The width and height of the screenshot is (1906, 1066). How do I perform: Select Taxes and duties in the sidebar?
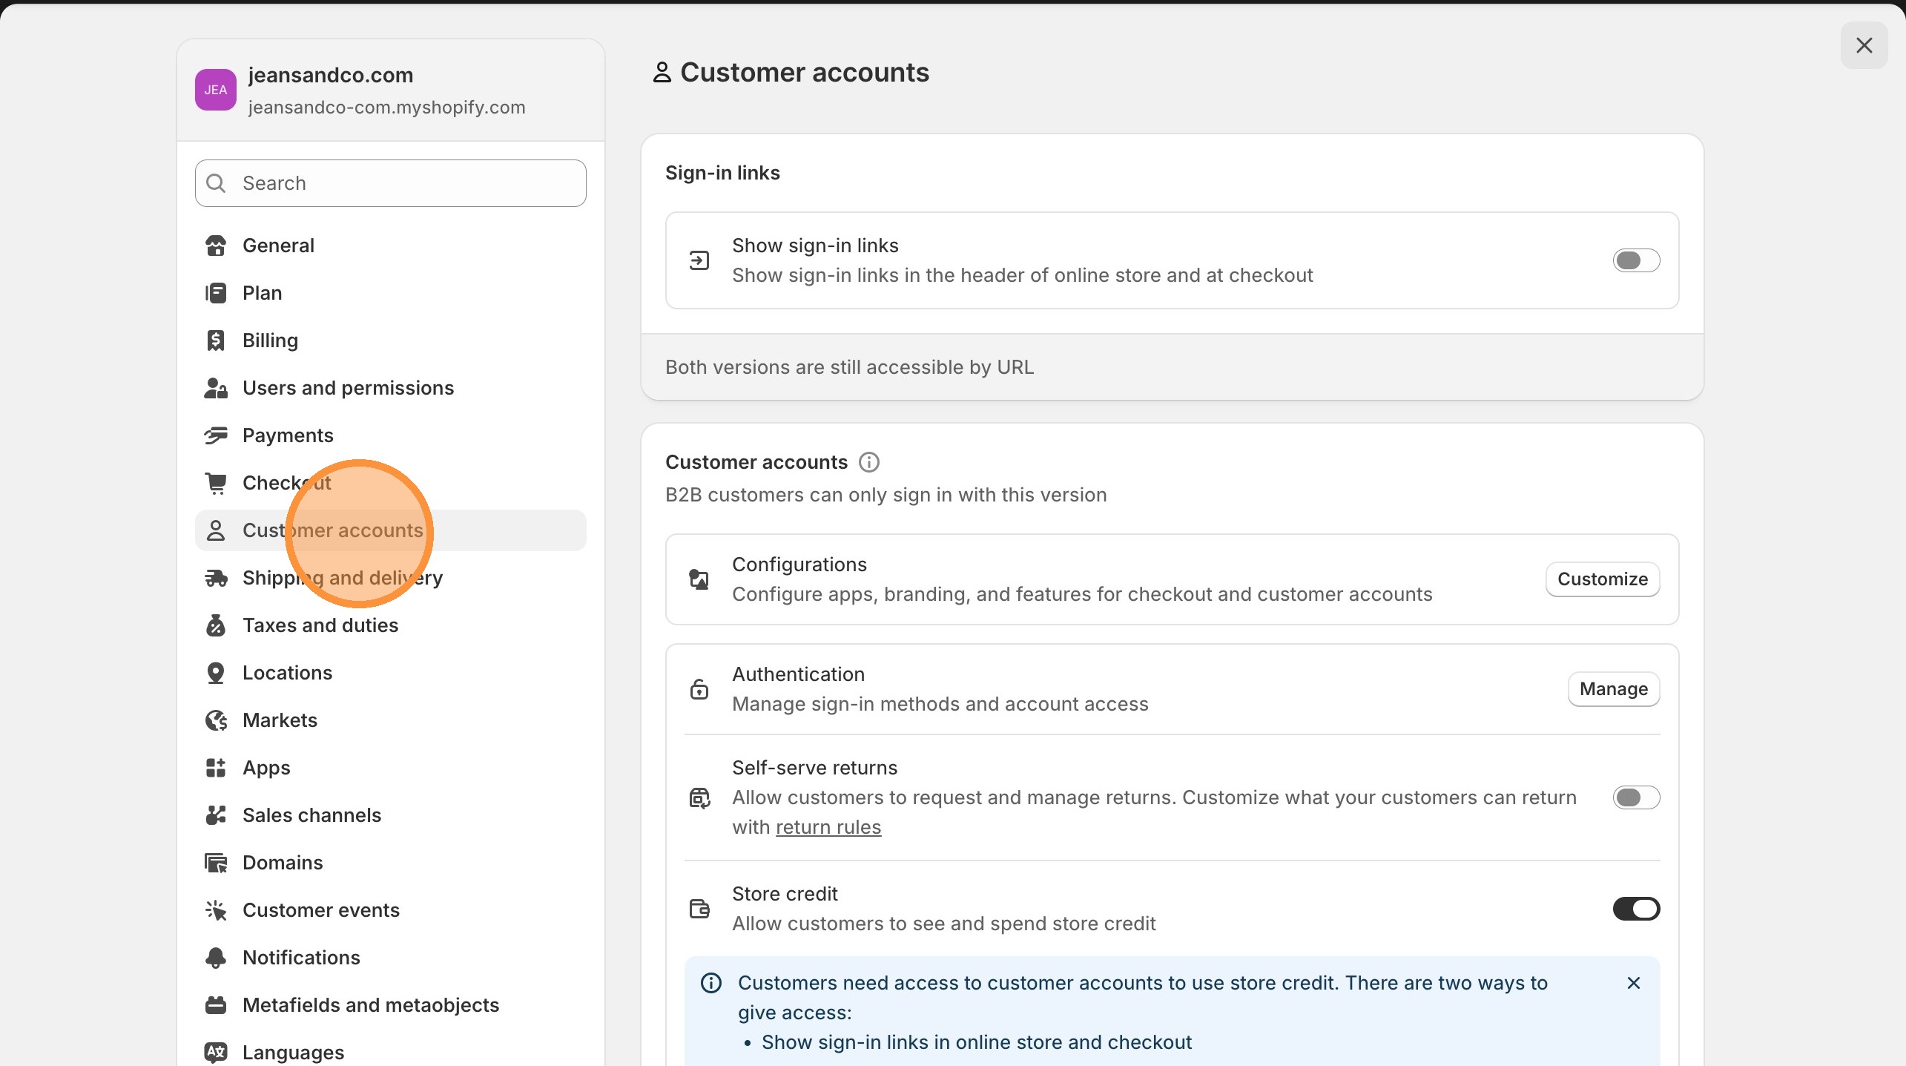[320, 625]
